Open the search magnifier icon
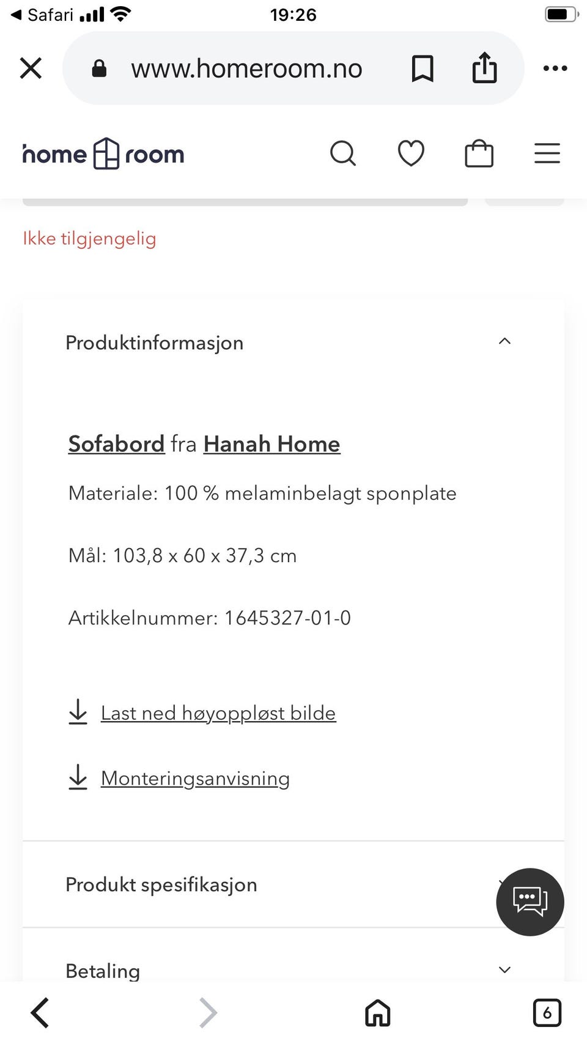Image resolution: width=587 pixels, height=1044 pixels. (x=343, y=153)
